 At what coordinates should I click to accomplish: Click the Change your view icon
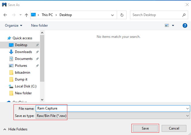click(167, 26)
